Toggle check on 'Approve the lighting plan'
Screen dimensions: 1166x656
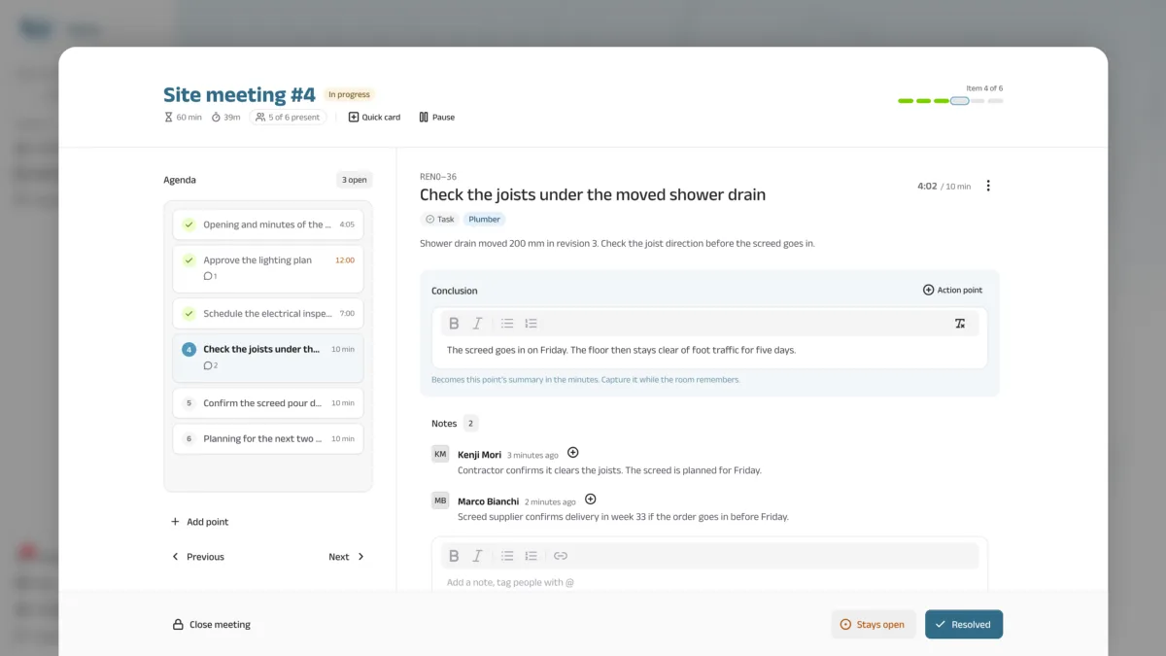coord(189,260)
